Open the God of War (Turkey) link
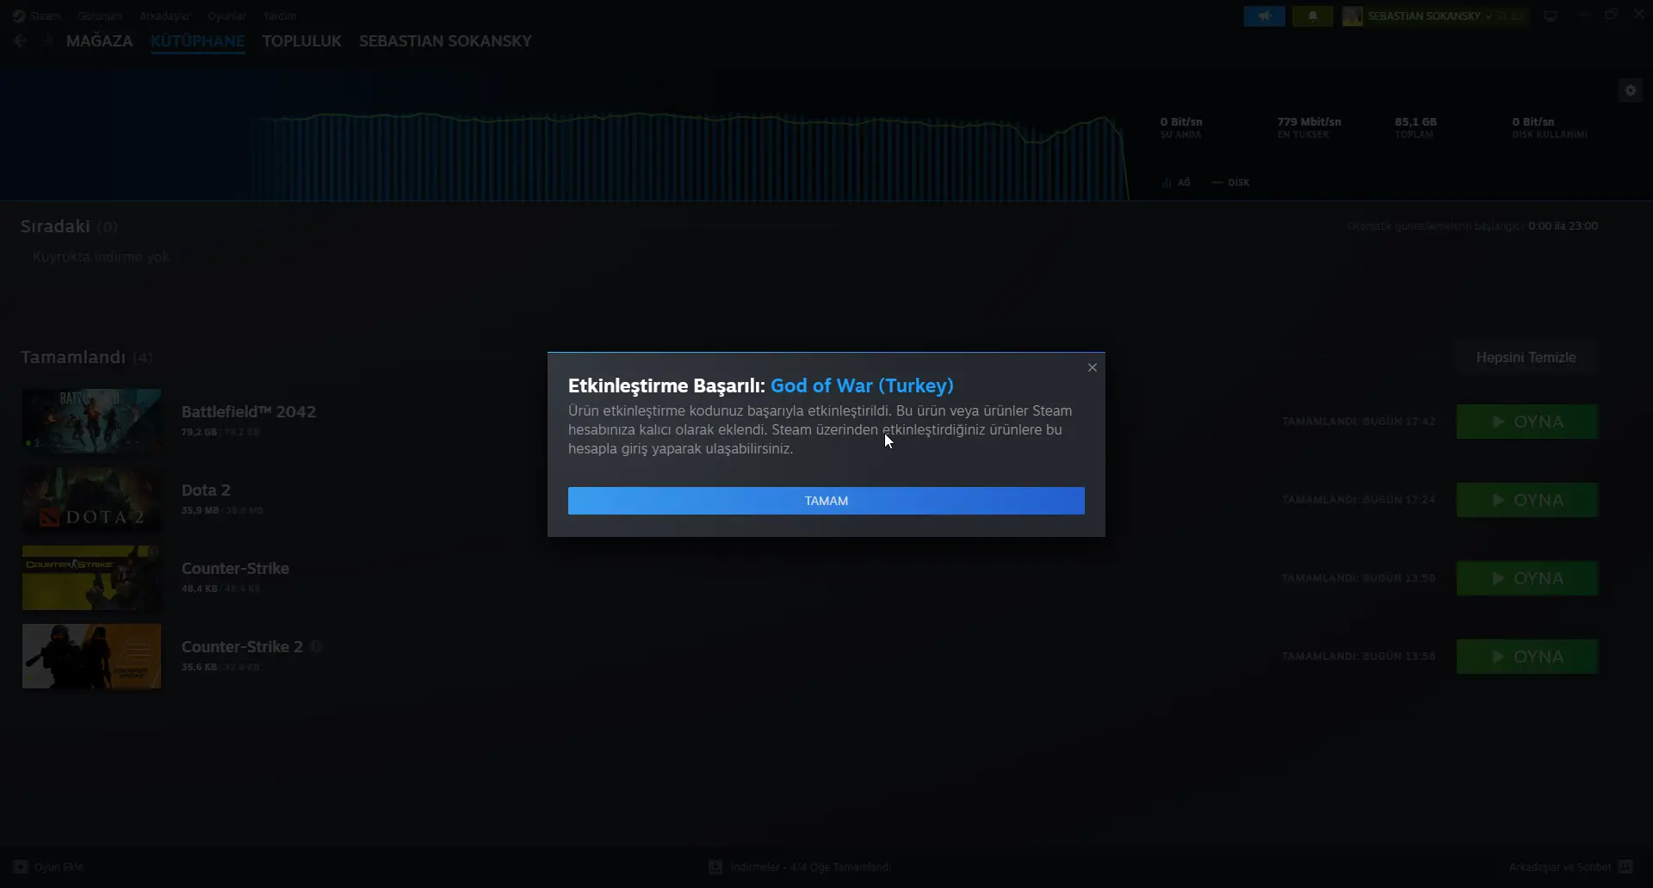This screenshot has height=888, width=1653. (x=862, y=385)
